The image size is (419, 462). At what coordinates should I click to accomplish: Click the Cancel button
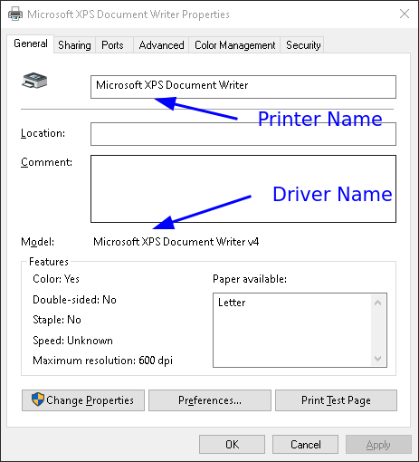[x=305, y=445]
